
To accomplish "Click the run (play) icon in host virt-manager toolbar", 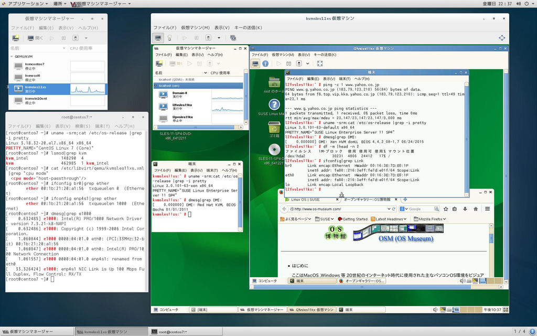I will pyautogui.click(x=52, y=38).
